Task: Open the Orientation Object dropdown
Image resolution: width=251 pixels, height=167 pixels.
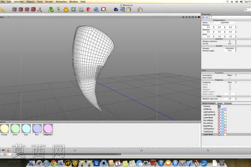Action: 230,75
